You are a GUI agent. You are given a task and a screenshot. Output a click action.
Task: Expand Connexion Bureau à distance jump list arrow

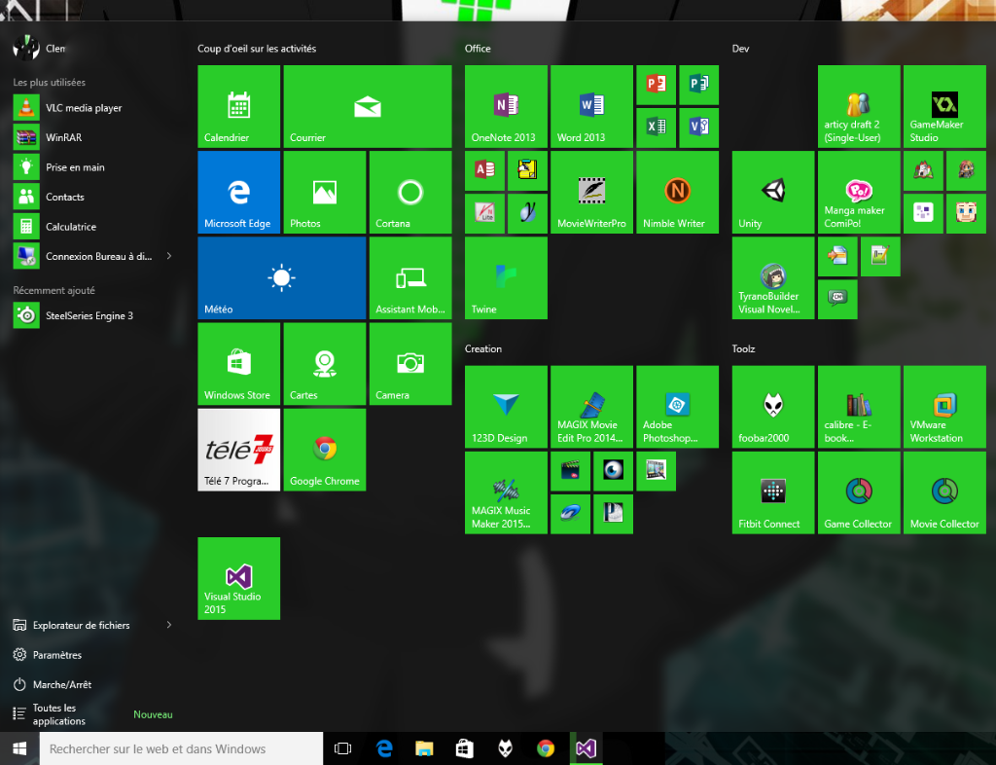pyautogui.click(x=169, y=256)
